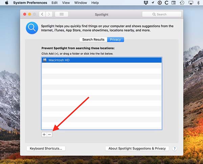
Task: Click the help question mark button
Action: [175, 148]
